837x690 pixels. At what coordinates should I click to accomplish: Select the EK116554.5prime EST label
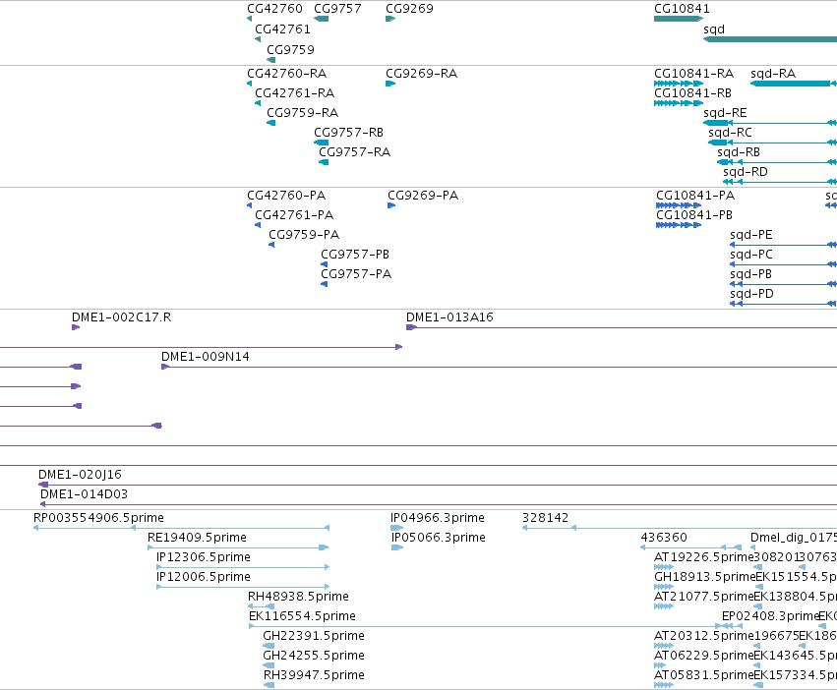[x=302, y=616]
